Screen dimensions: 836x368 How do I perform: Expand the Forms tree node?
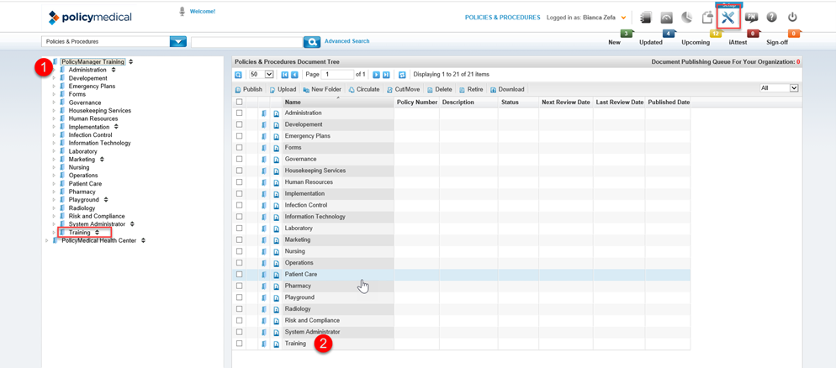click(x=53, y=94)
